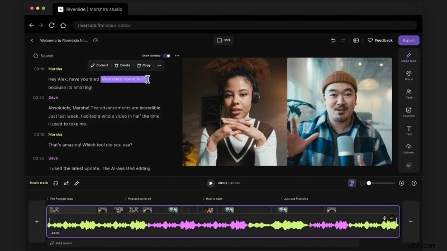
Task: Open Magic tools panel
Action: tap(408, 57)
